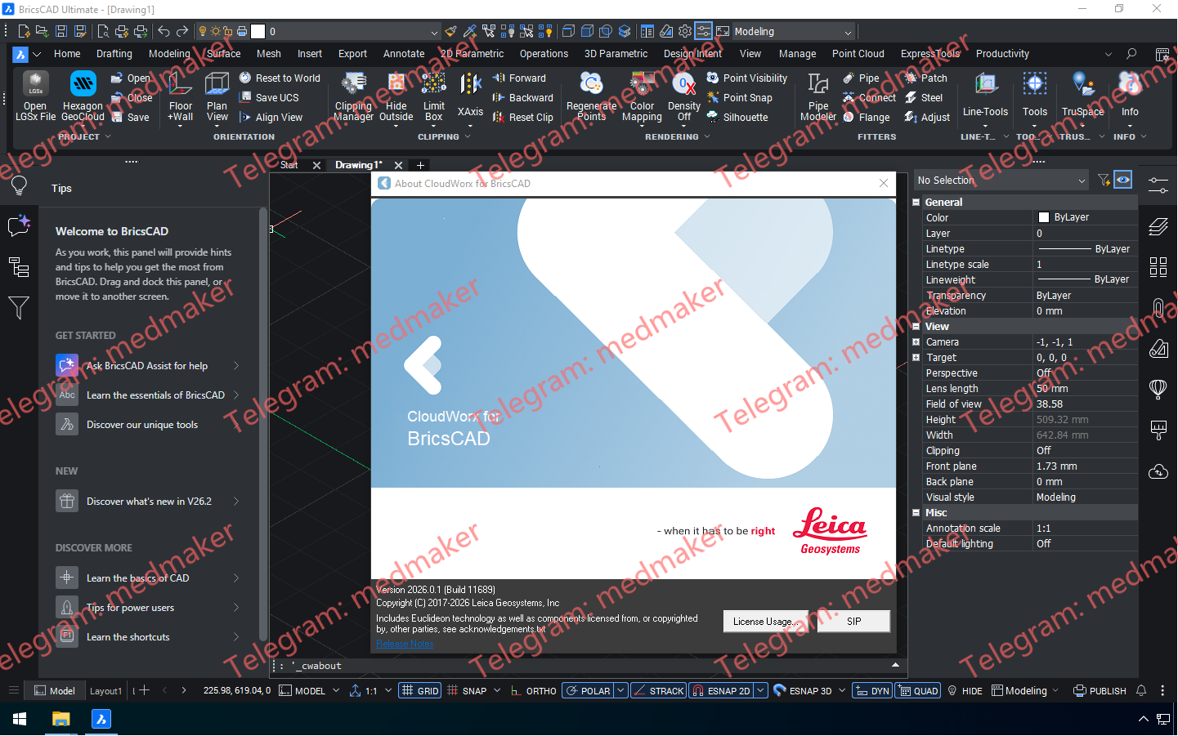Activate the Limit Box tool
This screenshot has height=736, width=1178.
click(434, 98)
